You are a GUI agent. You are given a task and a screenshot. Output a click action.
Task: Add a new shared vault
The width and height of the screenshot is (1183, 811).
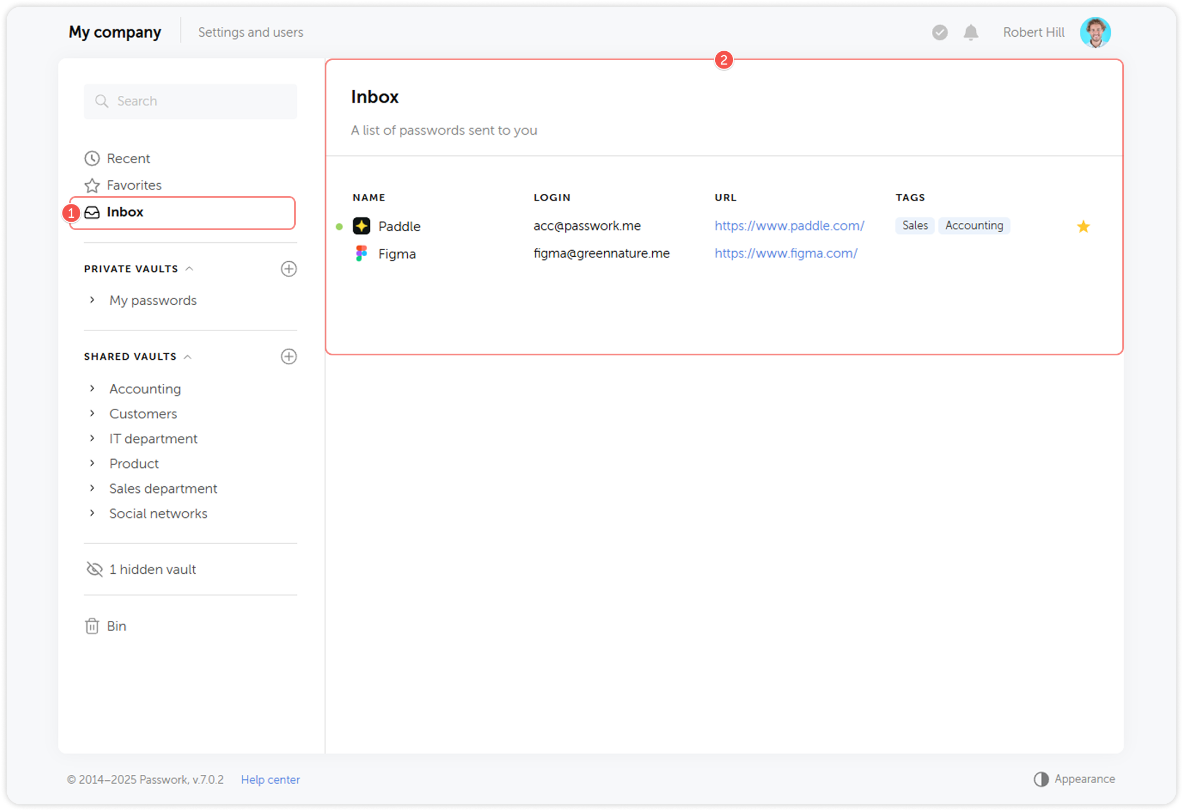(x=289, y=356)
